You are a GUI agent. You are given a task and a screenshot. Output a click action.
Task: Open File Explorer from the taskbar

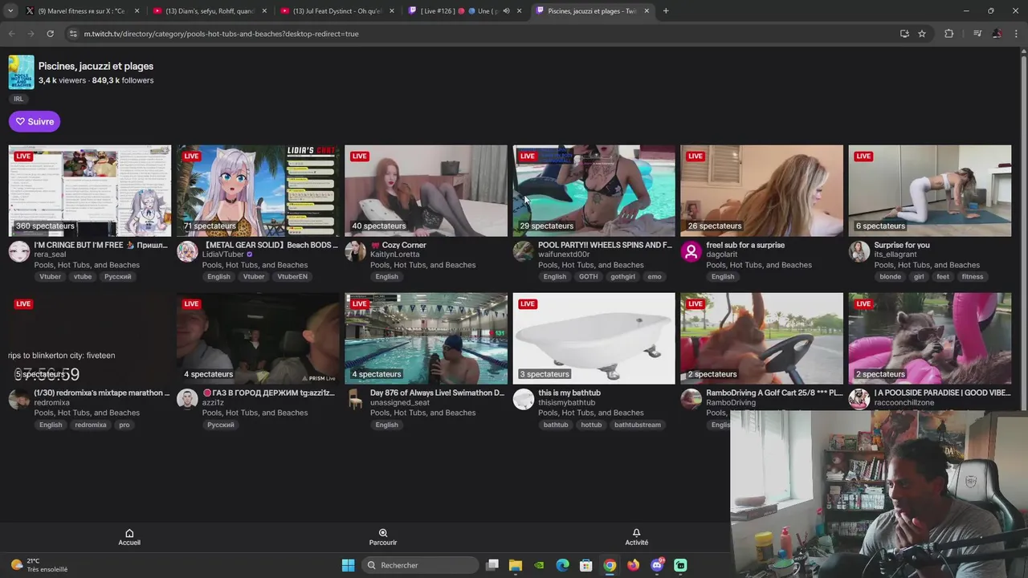[516, 565]
